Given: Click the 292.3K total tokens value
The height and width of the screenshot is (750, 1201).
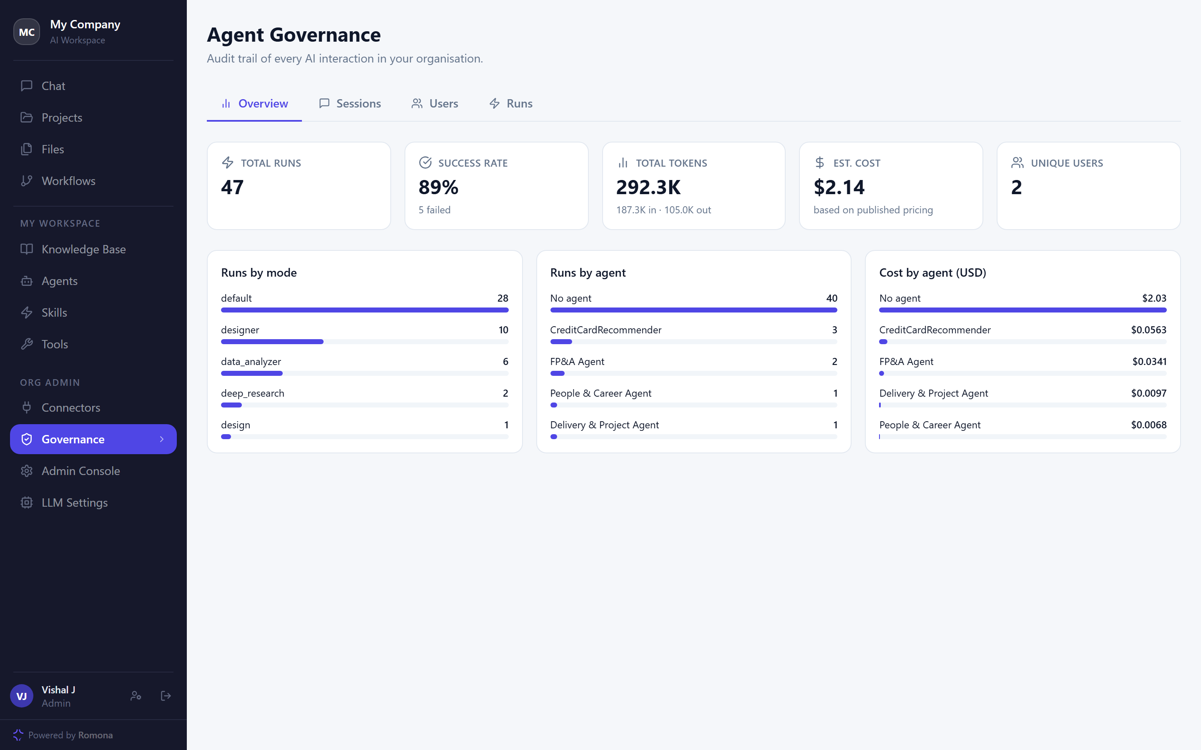Looking at the screenshot, I should coord(648,187).
